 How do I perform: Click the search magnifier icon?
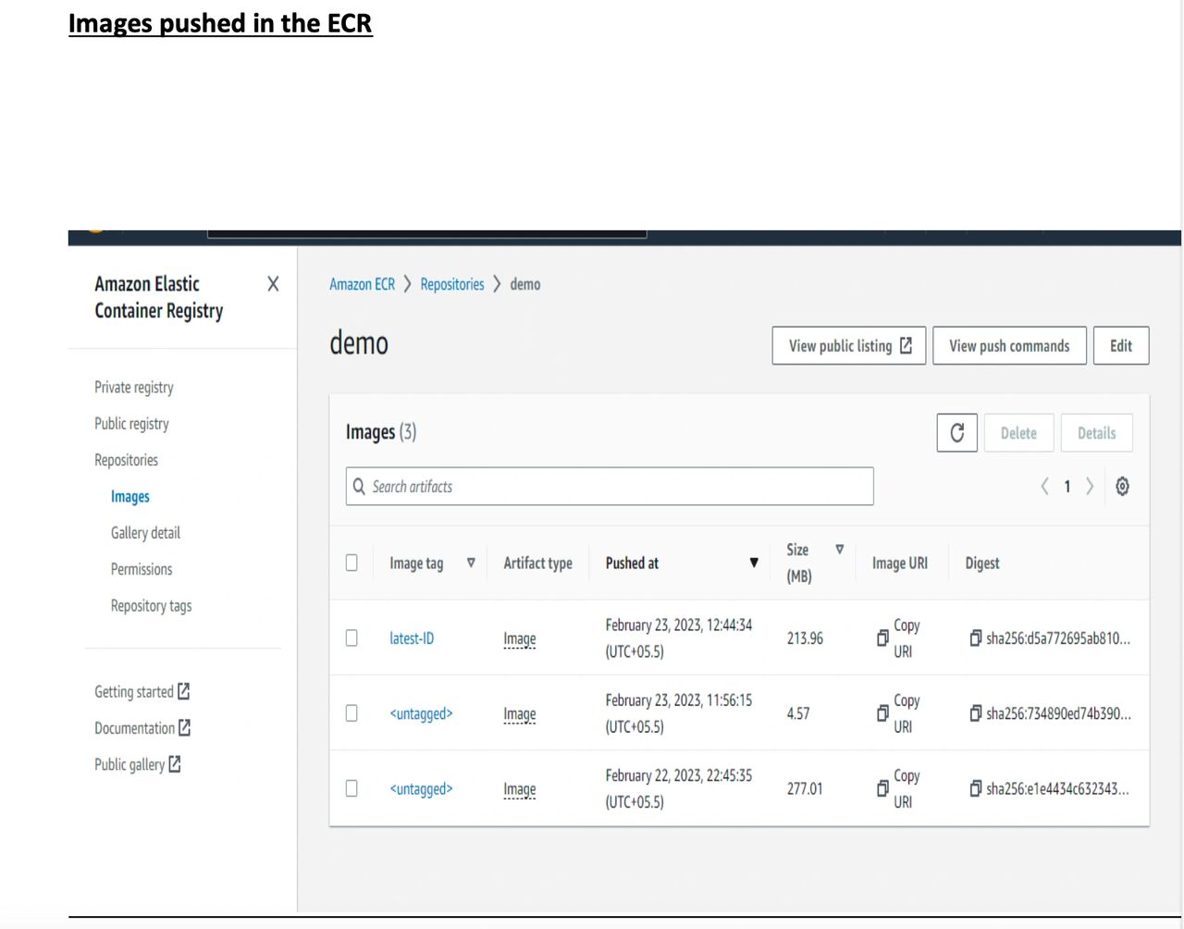click(x=359, y=487)
